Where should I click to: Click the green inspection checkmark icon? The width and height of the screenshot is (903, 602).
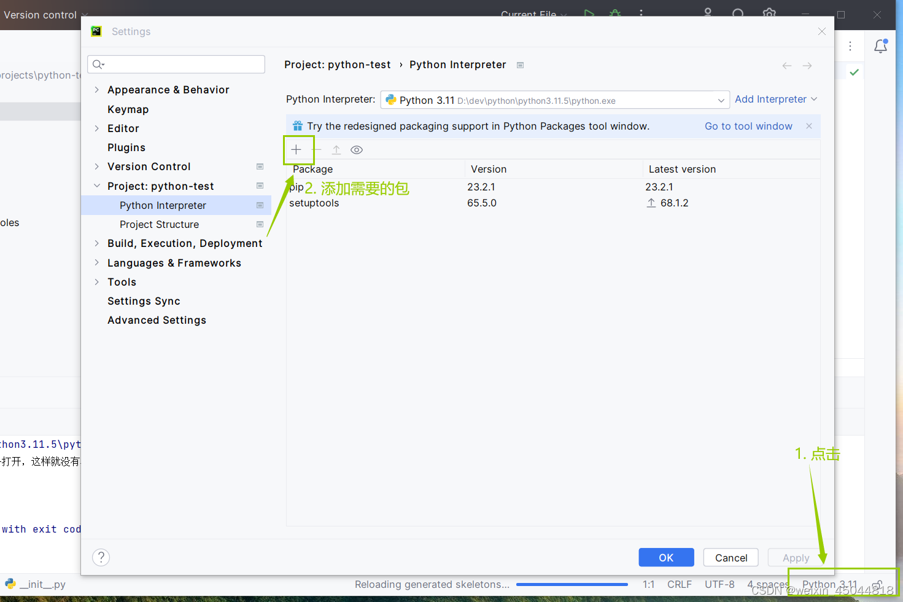click(854, 72)
